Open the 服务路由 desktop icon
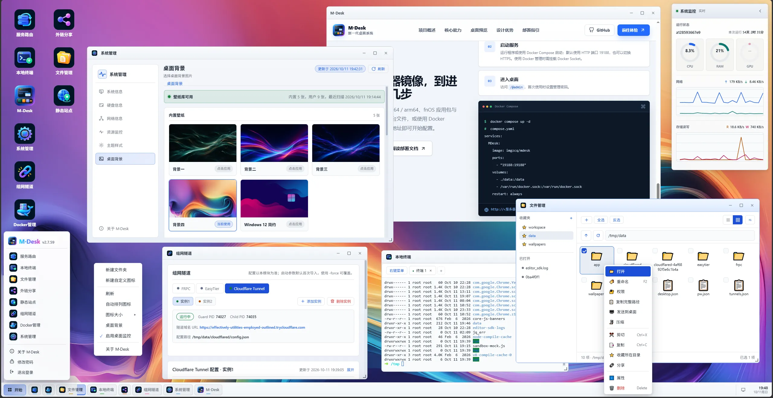773x398 pixels. point(25,20)
